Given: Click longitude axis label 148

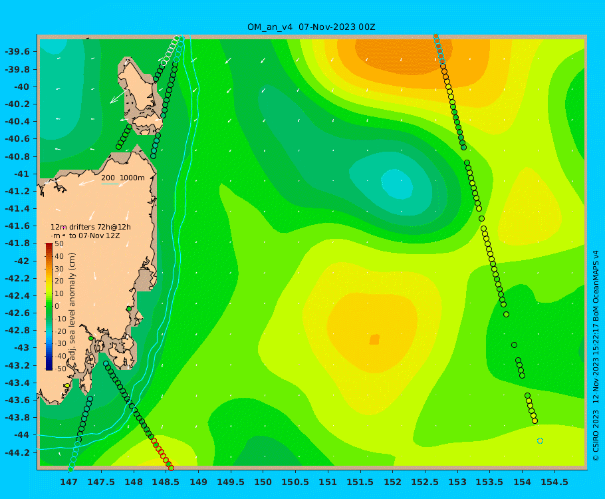Looking at the screenshot, I should 134,482.
